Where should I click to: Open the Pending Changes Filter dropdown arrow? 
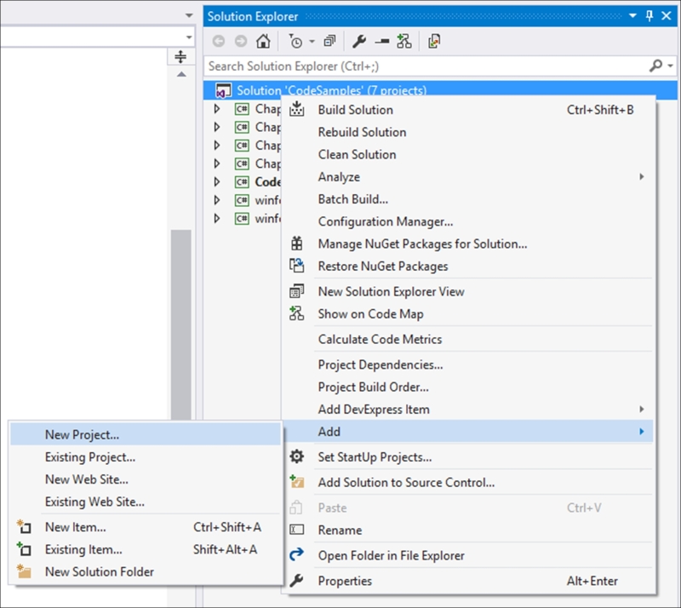click(312, 42)
